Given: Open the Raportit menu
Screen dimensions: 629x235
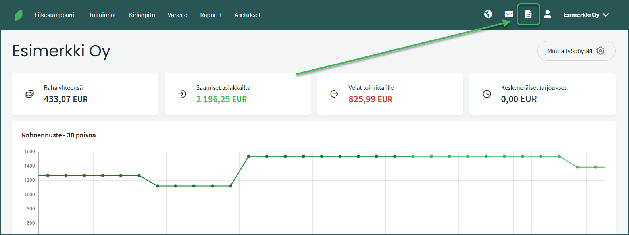Looking at the screenshot, I should (x=211, y=15).
